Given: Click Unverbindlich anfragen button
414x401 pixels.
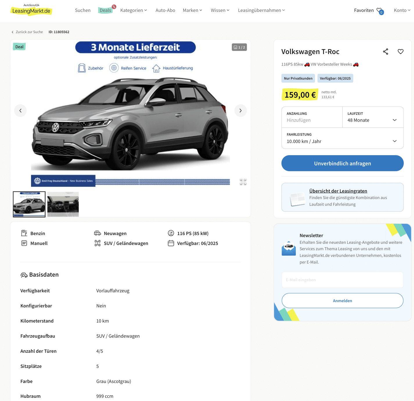Looking at the screenshot, I should pos(343,163).
